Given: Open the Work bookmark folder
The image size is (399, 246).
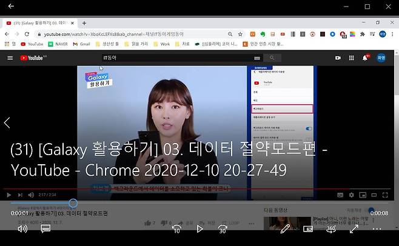Looking at the screenshot, I should (161, 44).
